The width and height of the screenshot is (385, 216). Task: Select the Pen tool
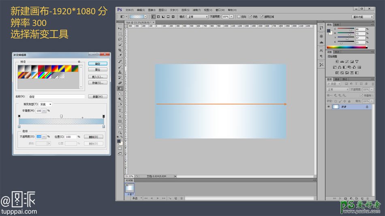[120, 105]
